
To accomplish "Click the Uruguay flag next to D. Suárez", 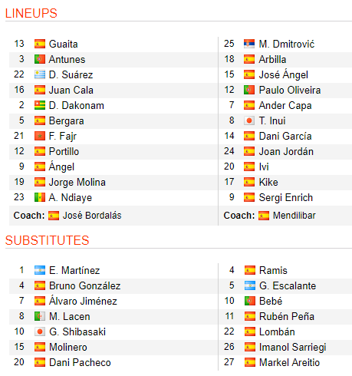I will pos(40,74).
